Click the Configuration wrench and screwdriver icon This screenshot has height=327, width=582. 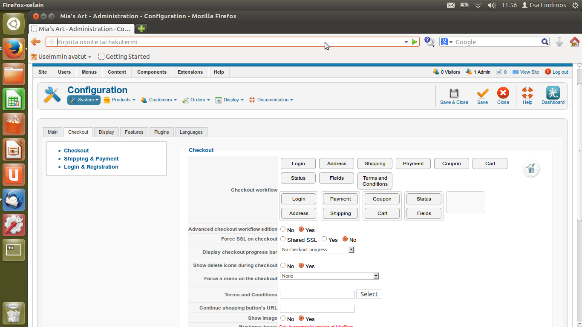pyautogui.click(x=52, y=95)
